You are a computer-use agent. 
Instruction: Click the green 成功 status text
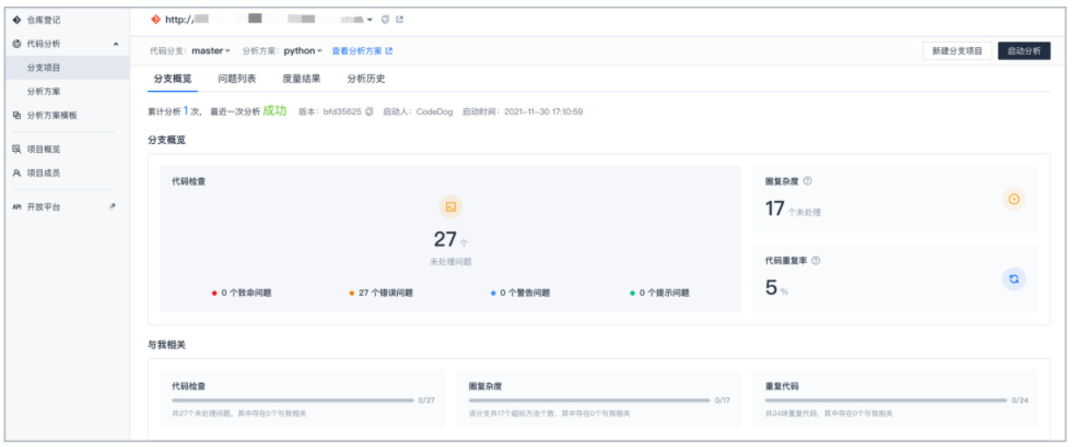[x=275, y=111]
